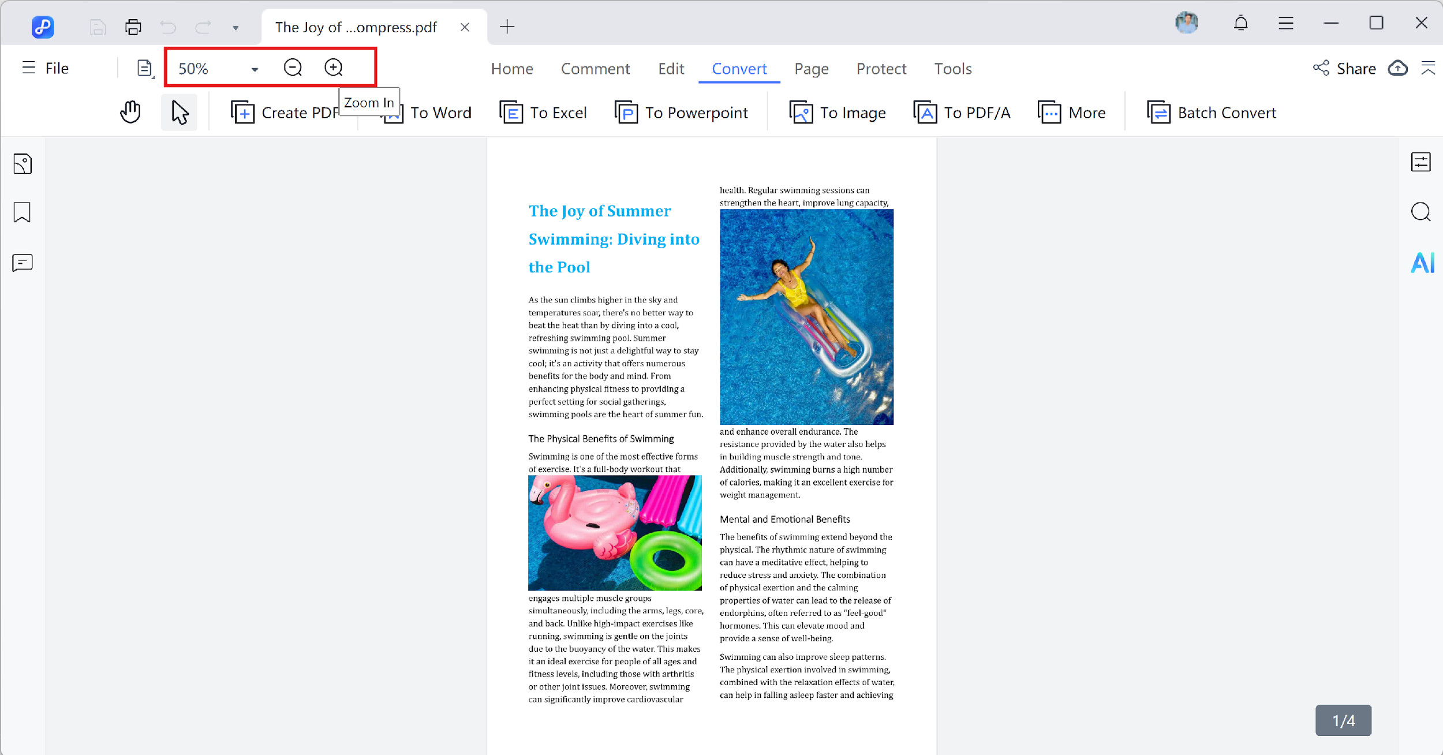Viewport: 1443px width, 755px height.
Task: Collapse the ribbon toolbar
Action: [x=1428, y=68]
